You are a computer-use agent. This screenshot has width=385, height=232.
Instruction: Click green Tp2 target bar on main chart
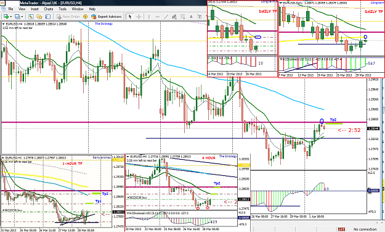pos(334,123)
